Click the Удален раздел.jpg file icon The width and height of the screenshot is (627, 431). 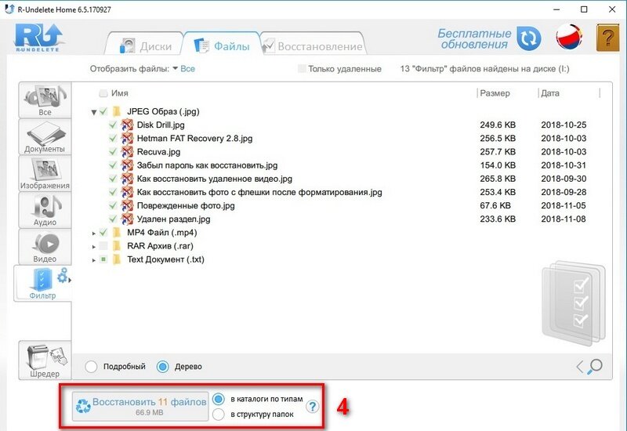tap(127, 219)
